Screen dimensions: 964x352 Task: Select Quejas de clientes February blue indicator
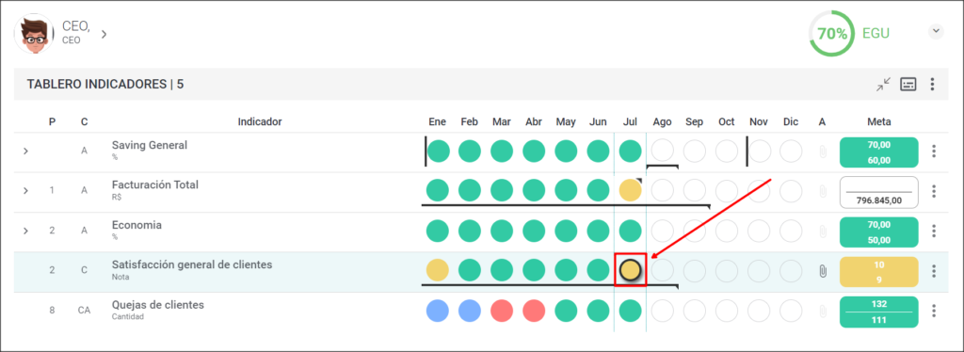470,311
